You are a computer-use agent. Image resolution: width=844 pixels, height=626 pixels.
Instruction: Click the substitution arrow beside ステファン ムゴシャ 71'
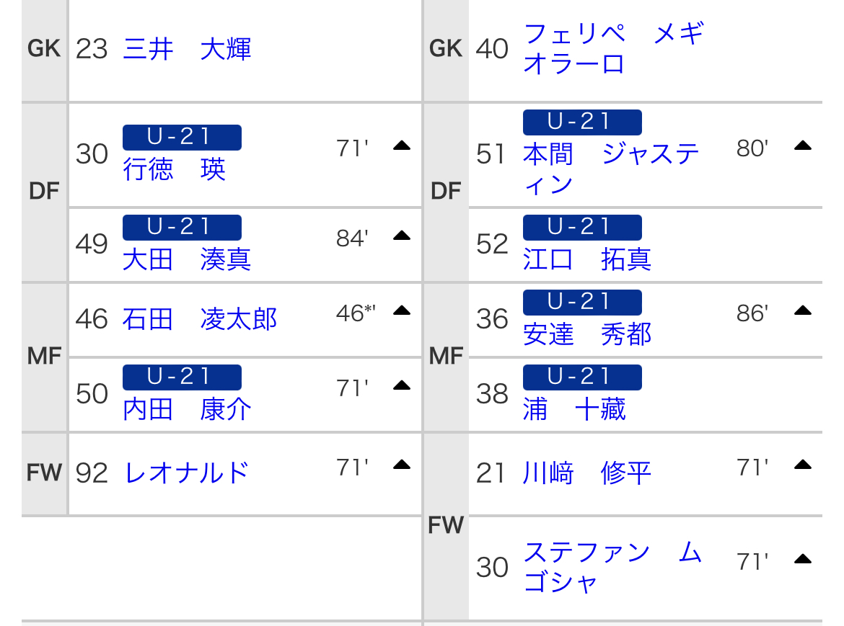(803, 560)
